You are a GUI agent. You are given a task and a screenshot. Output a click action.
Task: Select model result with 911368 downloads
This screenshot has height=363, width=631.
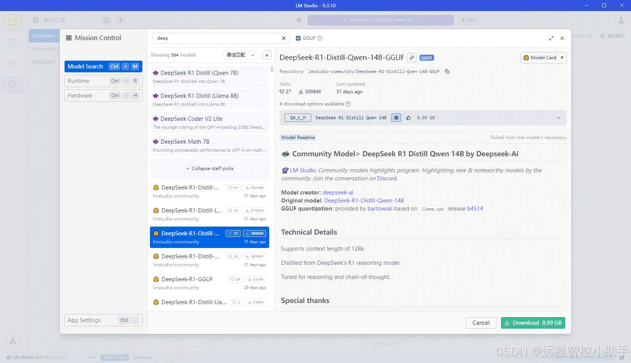(x=210, y=191)
